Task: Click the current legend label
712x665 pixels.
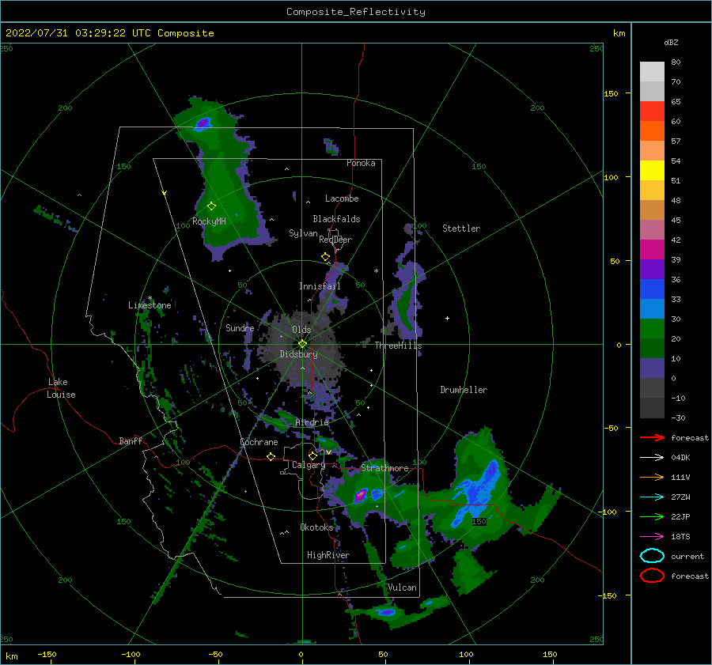Action: point(687,556)
